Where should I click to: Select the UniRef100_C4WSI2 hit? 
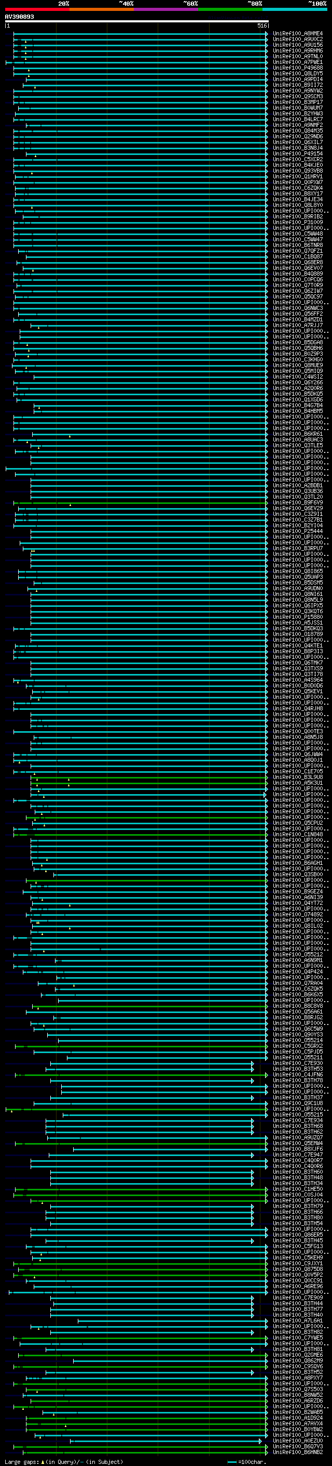[298, 377]
